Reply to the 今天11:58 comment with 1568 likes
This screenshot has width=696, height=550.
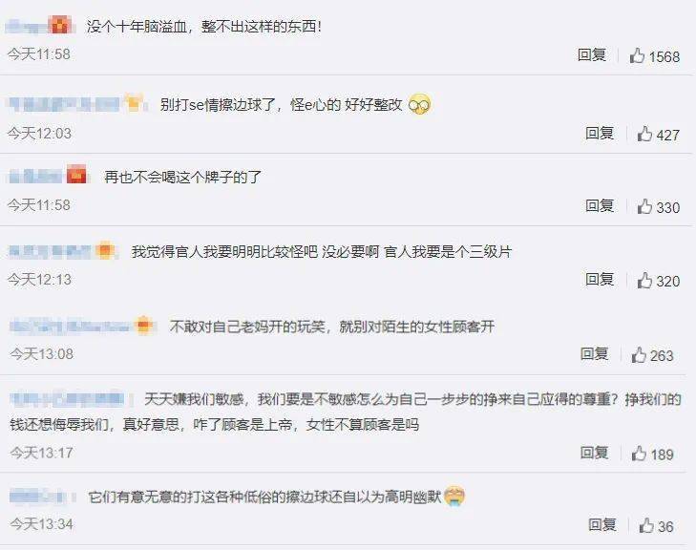point(592,55)
